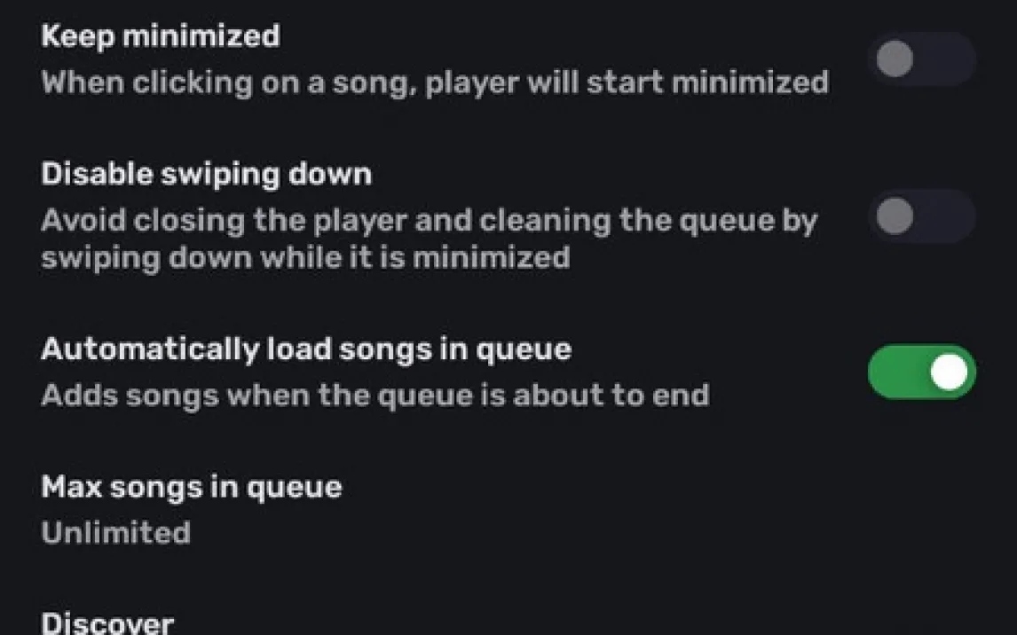Toggle the Keep minimized switch

(x=921, y=59)
